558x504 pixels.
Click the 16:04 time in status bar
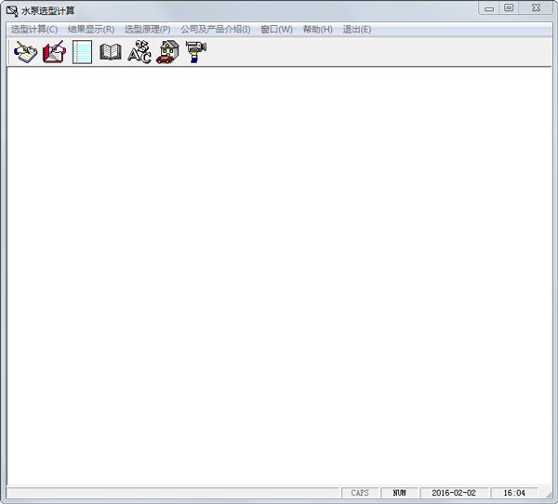514,493
